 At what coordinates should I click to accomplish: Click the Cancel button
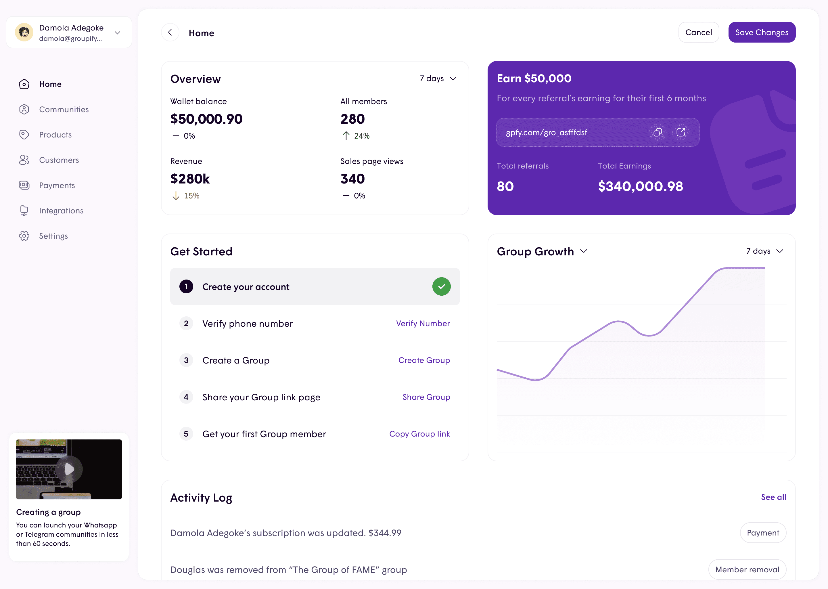click(699, 32)
